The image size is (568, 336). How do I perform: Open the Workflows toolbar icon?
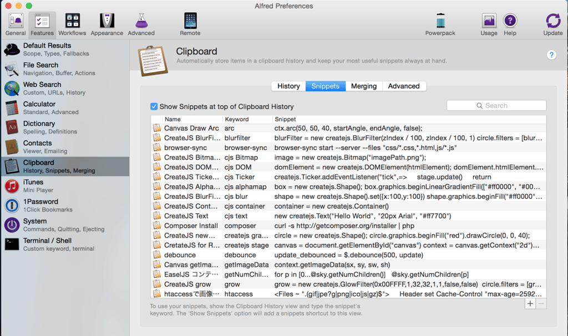[x=73, y=24]
